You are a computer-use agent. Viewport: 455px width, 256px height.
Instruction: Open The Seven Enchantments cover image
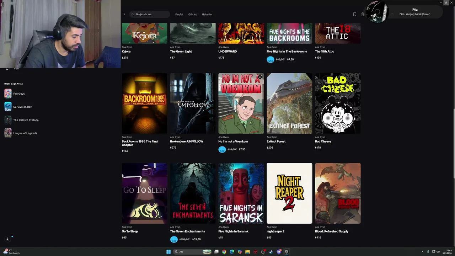(x=193, y=193)
